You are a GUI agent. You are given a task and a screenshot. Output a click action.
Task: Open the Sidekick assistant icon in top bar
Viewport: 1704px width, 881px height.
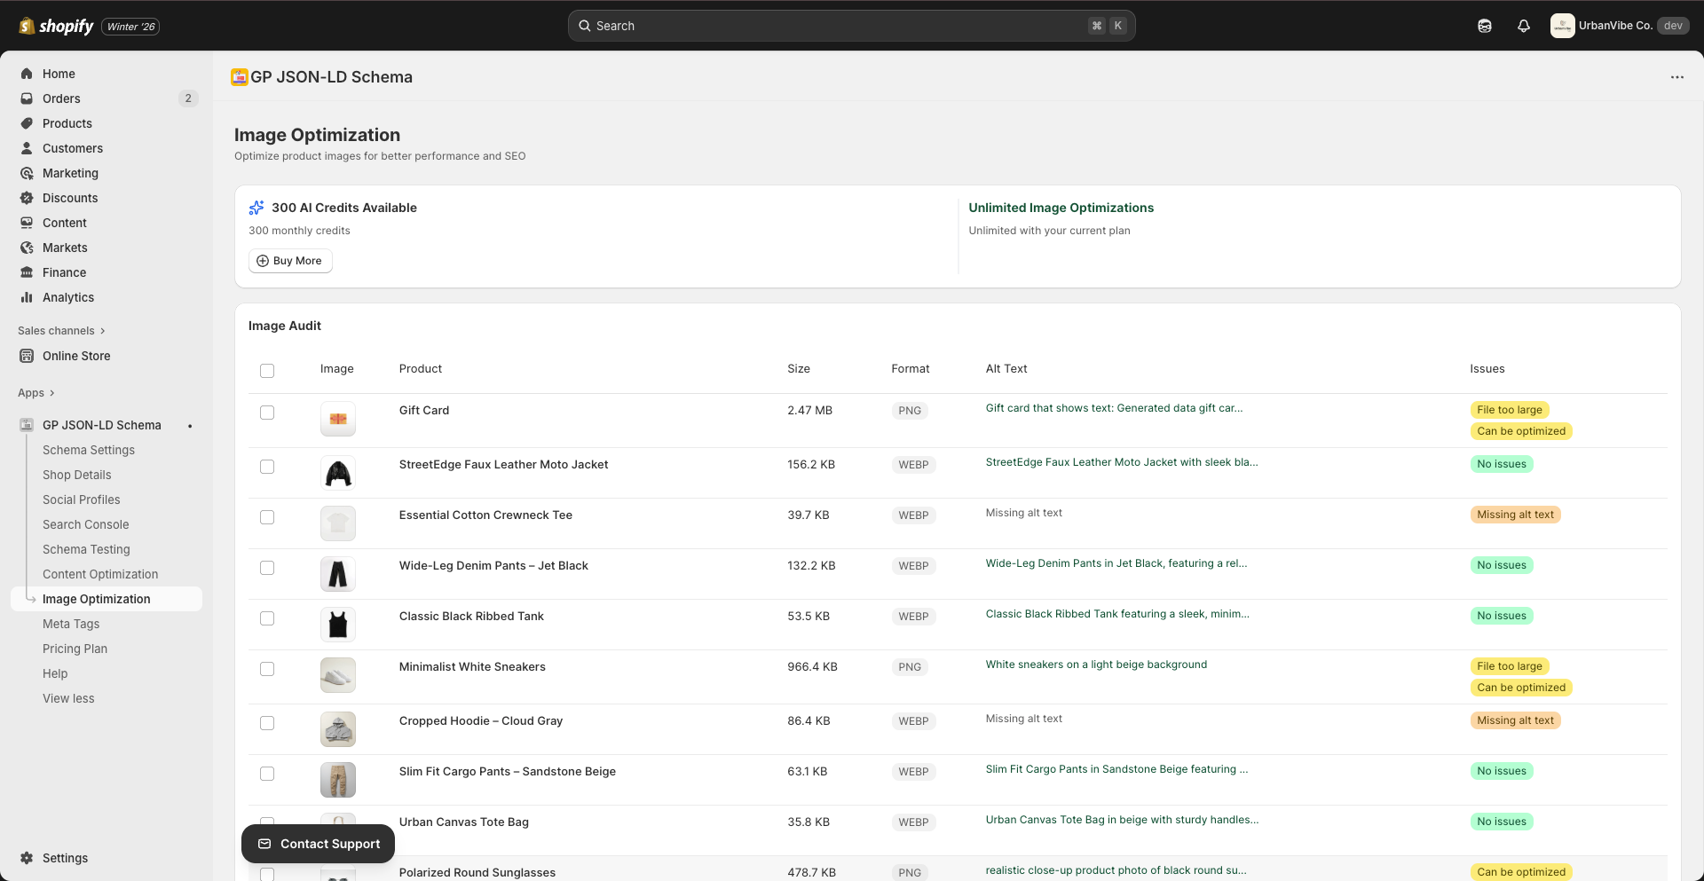1485,26
